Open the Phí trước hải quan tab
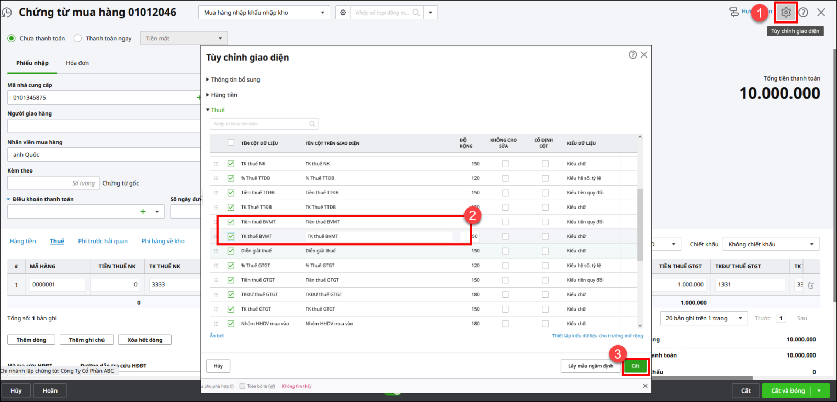 (x=103, y=241)
